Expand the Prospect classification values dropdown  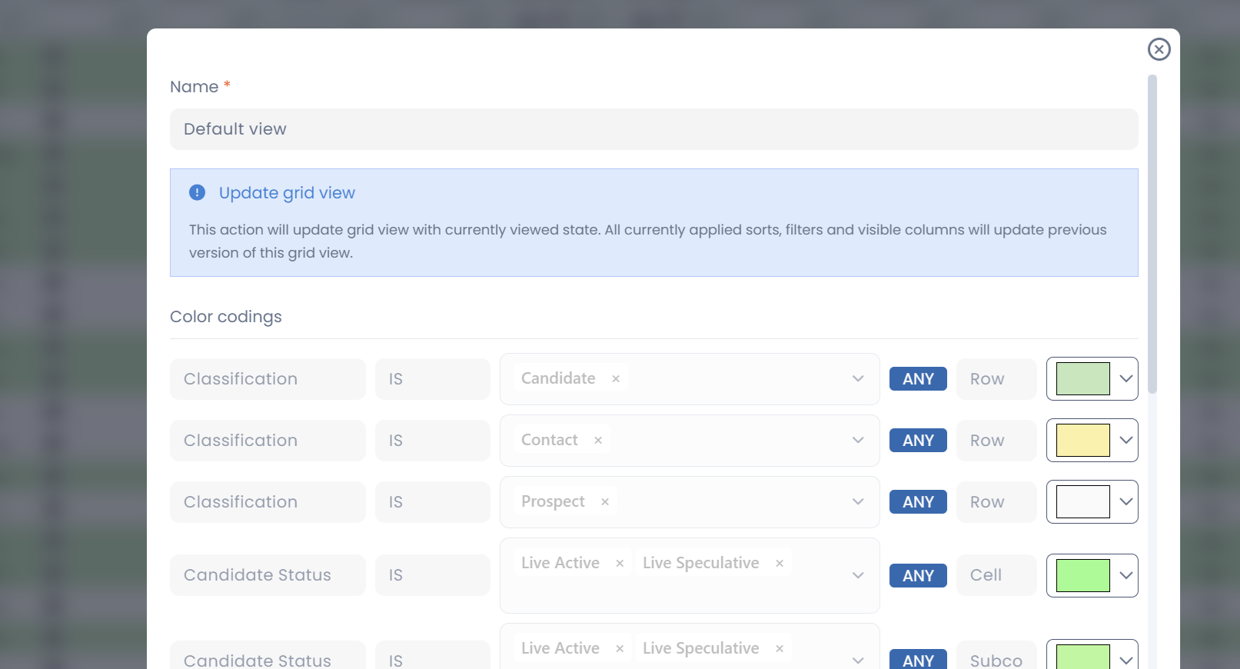(x=858, y=502)
